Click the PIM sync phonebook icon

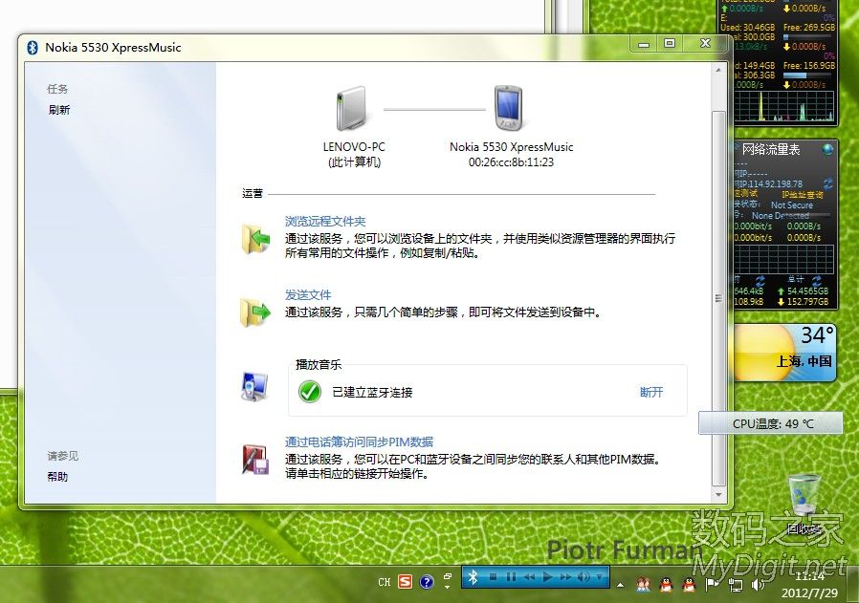pyautogui.click(x=255, y=459)
